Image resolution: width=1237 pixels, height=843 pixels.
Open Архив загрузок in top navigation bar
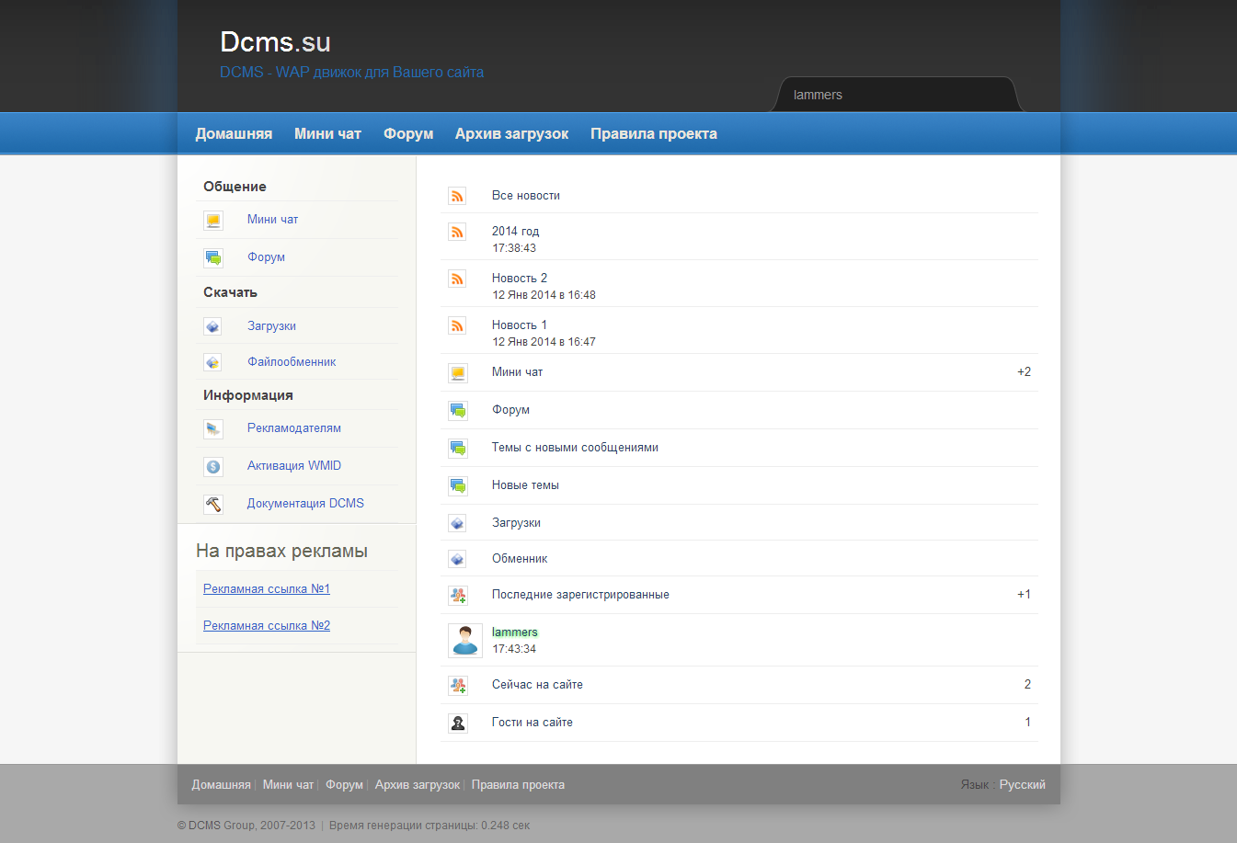click(x=511, y=133)
